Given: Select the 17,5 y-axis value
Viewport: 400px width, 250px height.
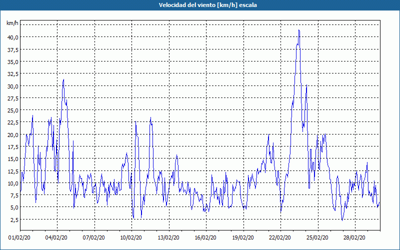Looking at the screenshot, I should pos(13,147).
